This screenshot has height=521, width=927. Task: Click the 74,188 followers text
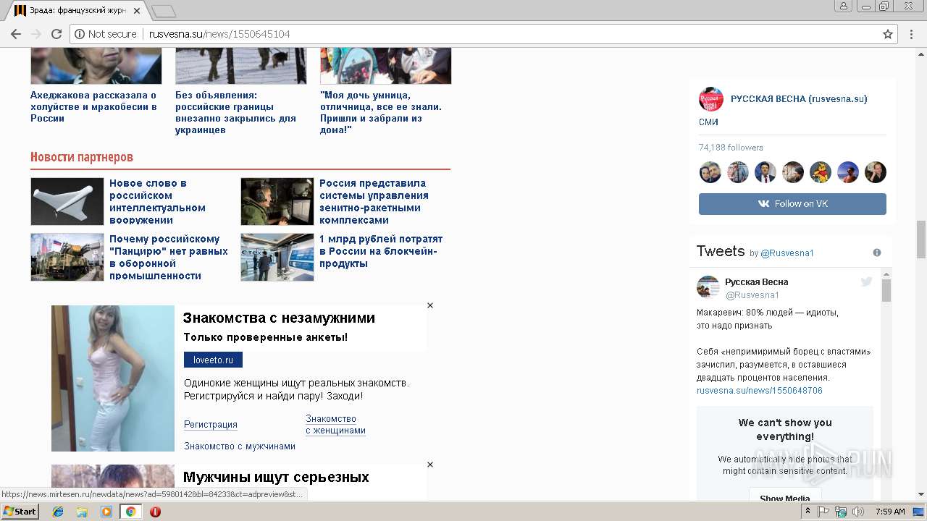pos(731,148)
